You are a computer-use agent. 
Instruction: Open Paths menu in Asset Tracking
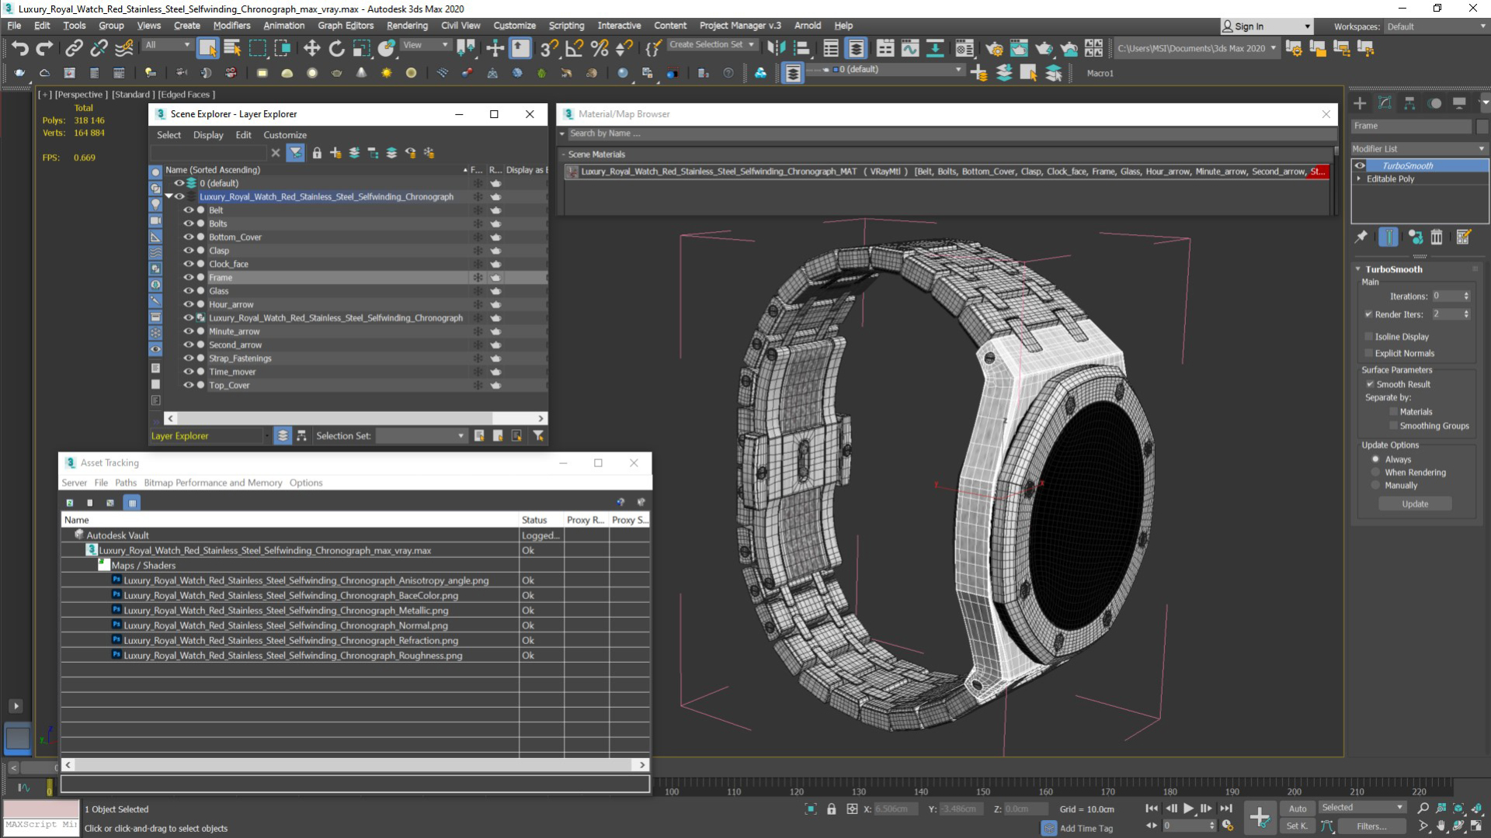point(126,483)
